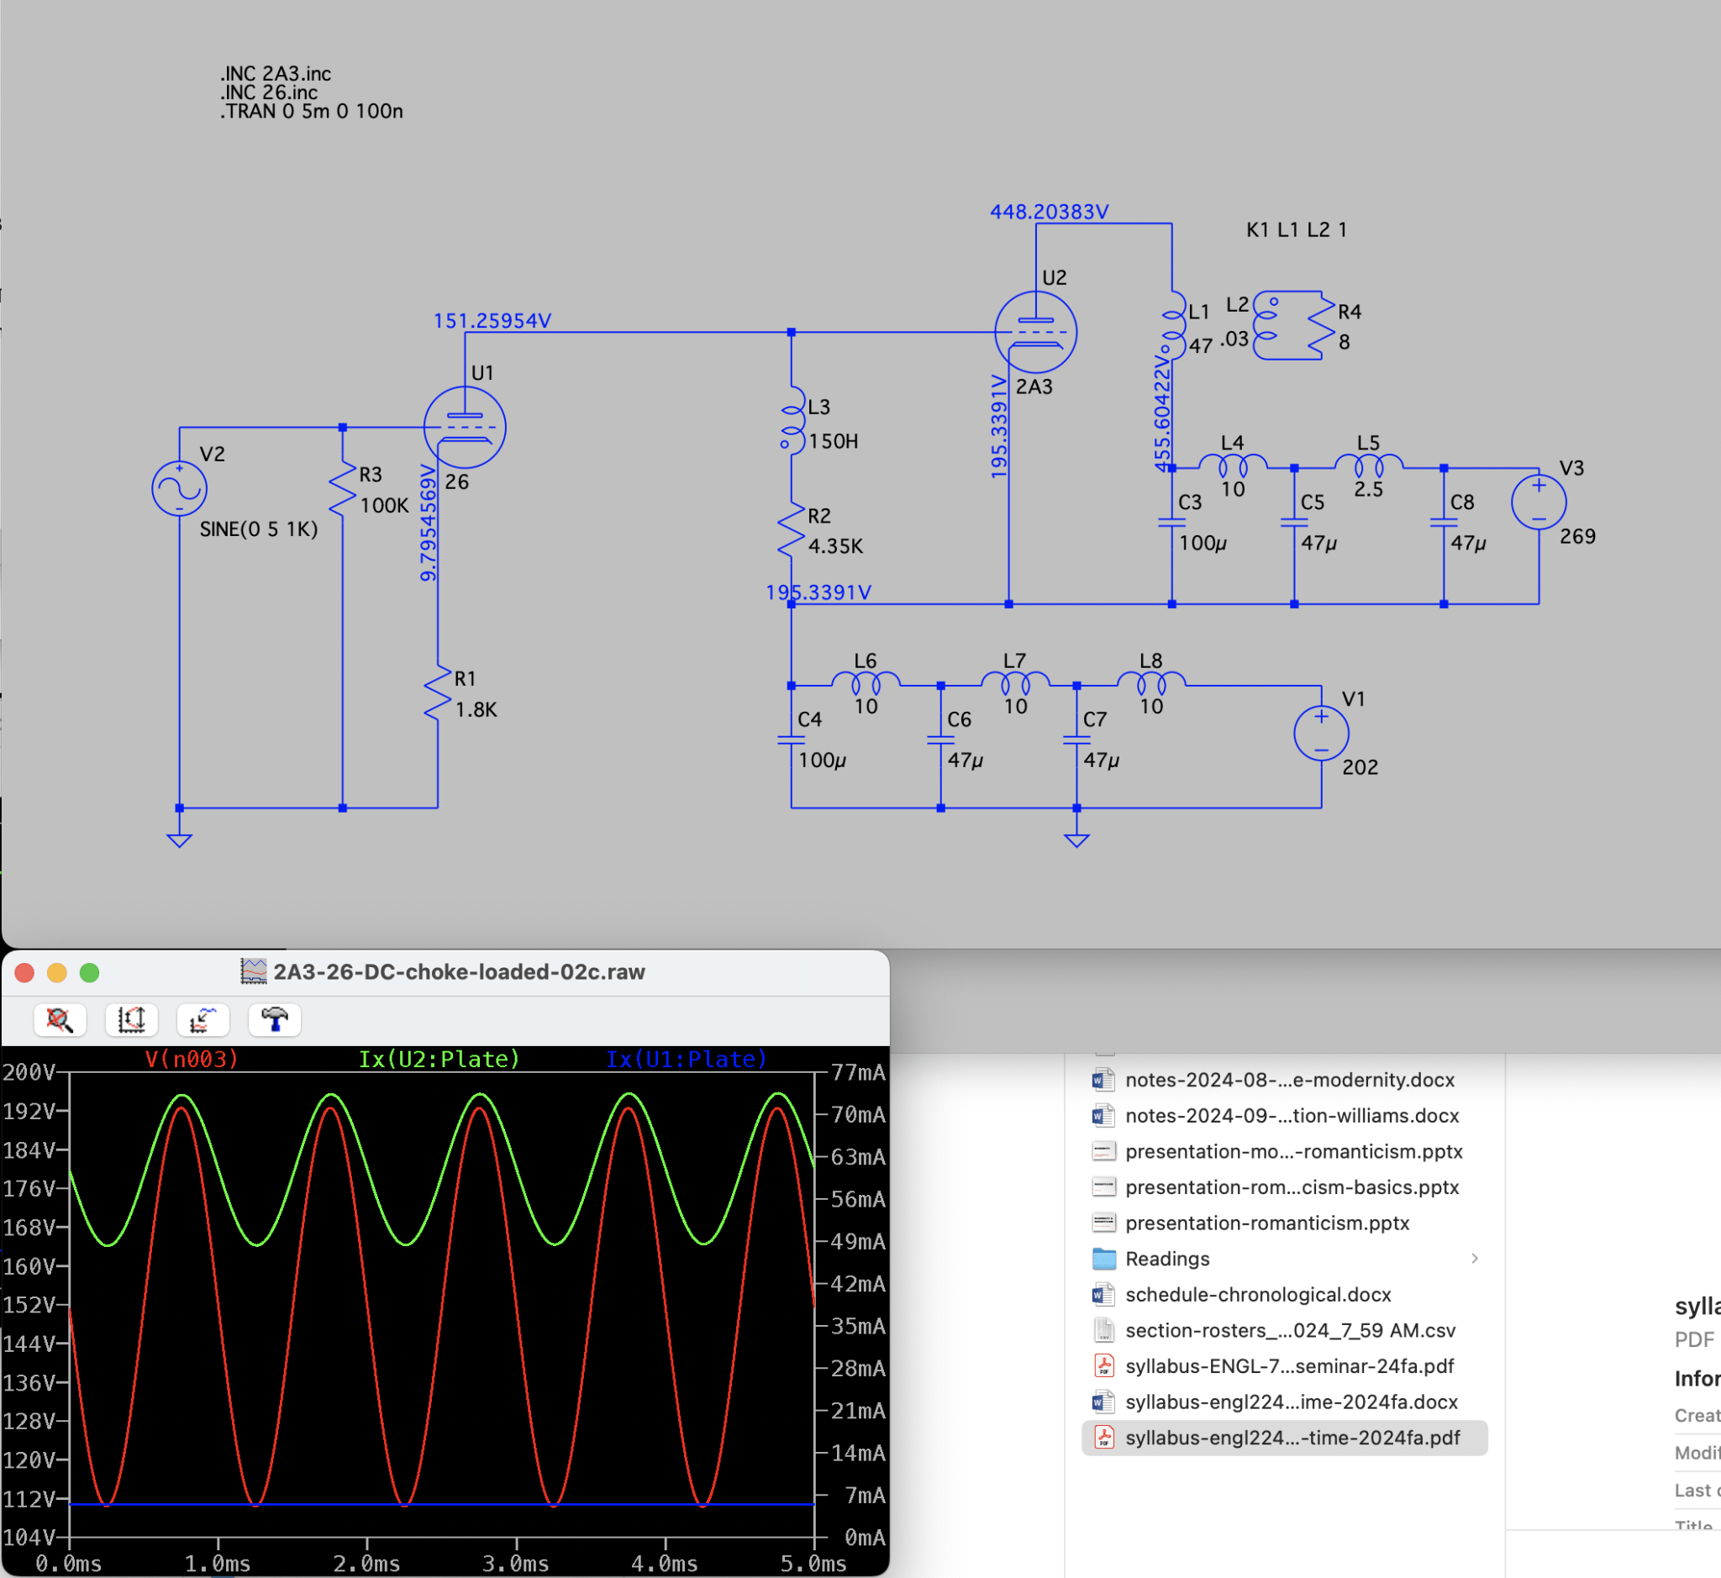Click the .TRAN 0 5m 0 100n directive
This screenshot has height=1578, width=1721.
(x=312, y=112)
